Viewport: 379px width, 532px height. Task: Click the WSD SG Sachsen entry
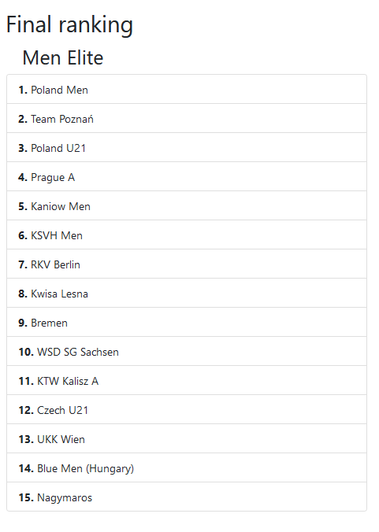click(x=187, y=352)
